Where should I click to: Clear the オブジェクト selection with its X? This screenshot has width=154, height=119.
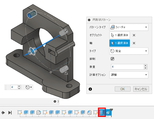coord(134,35)
